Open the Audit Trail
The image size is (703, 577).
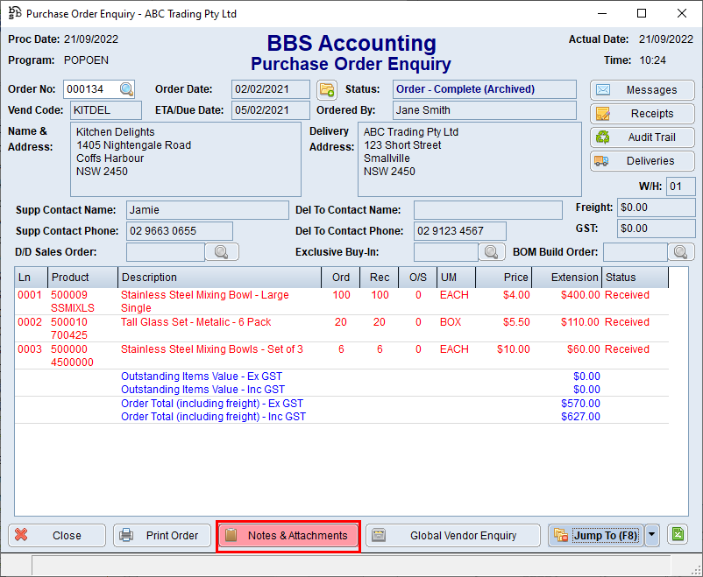(x=642, y=137)
